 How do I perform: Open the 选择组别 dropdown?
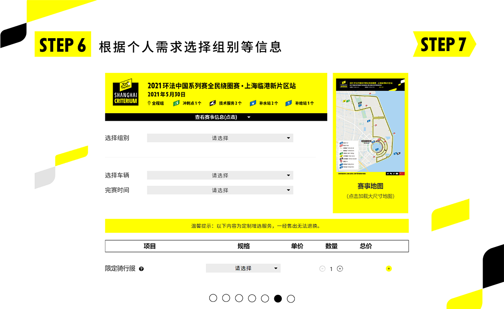click(x=220, y=138)
